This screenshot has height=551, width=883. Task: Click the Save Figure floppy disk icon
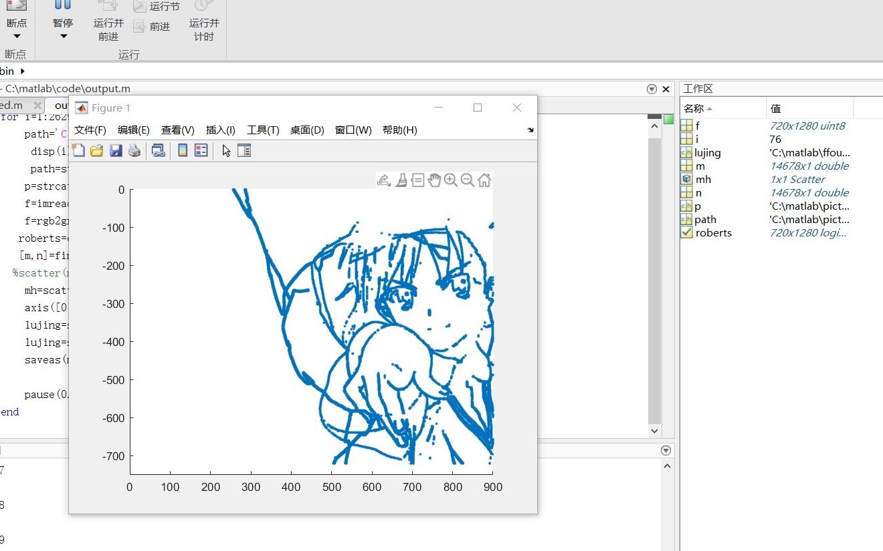click(116, 151)
